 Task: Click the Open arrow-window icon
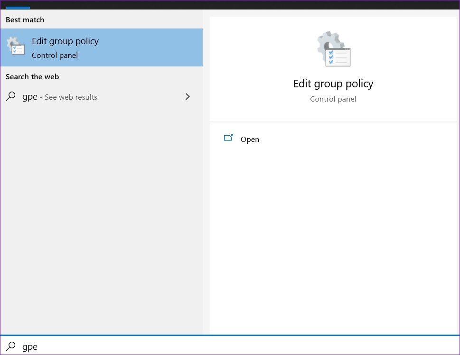pyautogui.click(x=228, y=138)
